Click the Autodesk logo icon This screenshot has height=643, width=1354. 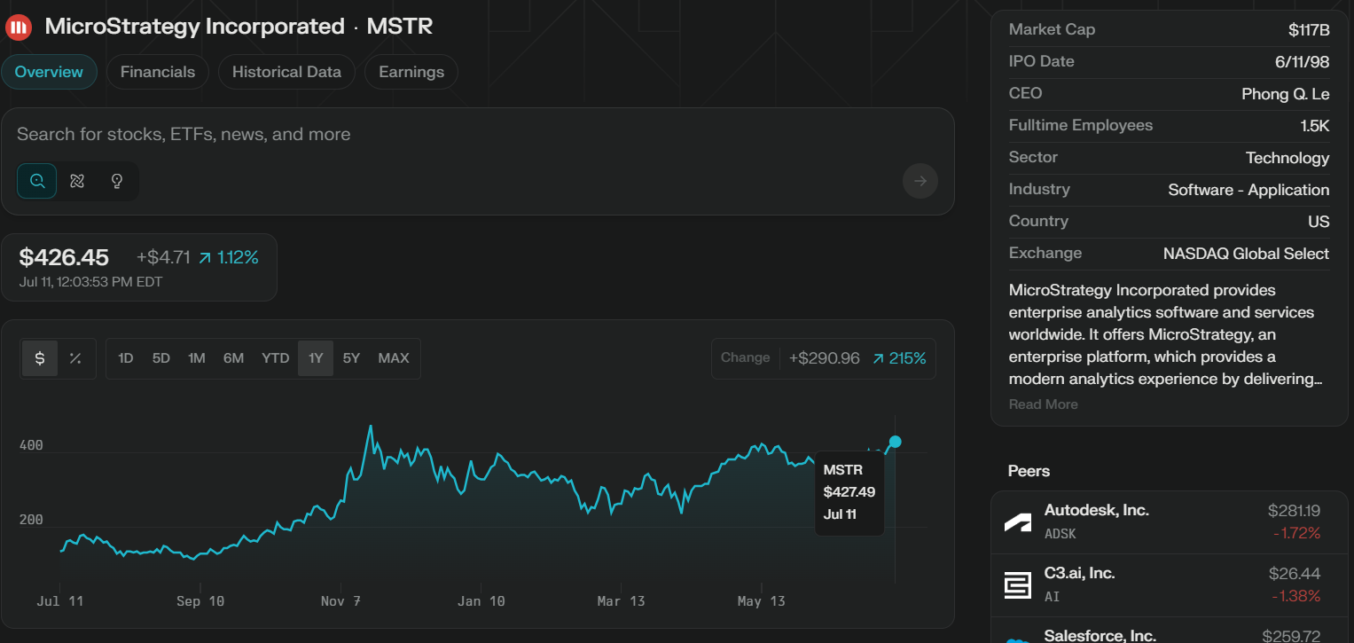pyautogui.click(x=1017, y=522)
